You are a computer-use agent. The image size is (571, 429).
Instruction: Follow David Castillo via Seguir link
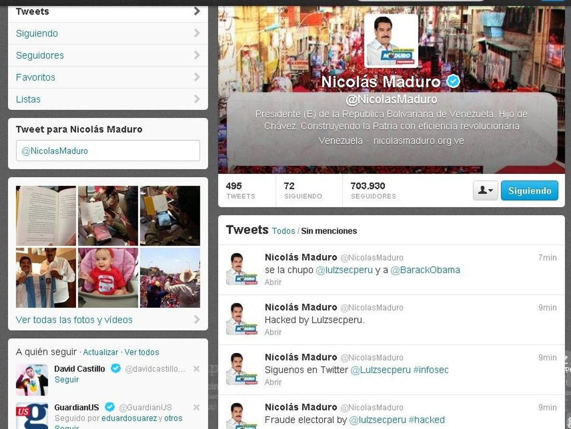pyautogui.click(x=67, y=380)
